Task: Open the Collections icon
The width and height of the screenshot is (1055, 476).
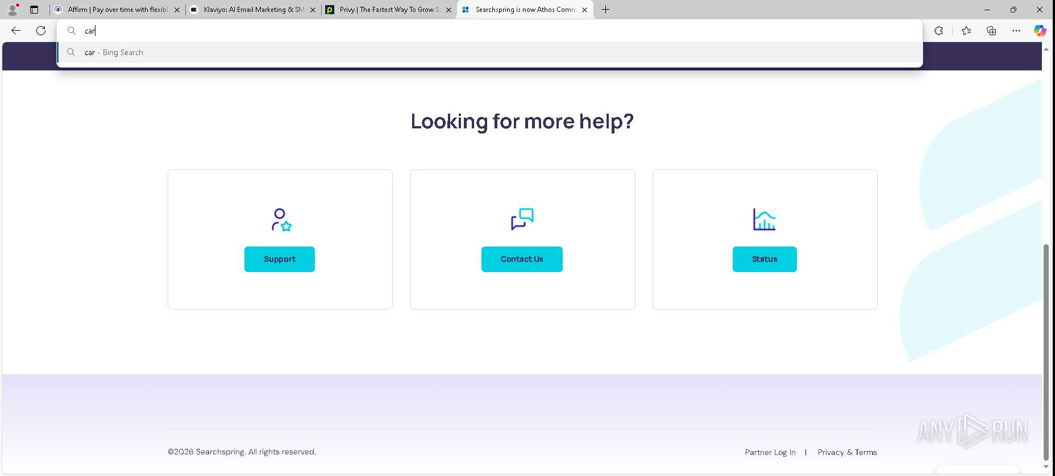Action: pos(991,31)
